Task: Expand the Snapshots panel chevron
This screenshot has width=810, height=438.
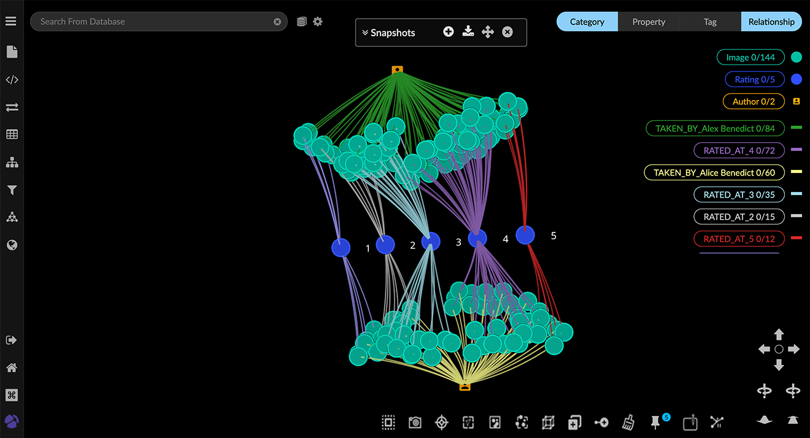Action: (x=365, y=33)
